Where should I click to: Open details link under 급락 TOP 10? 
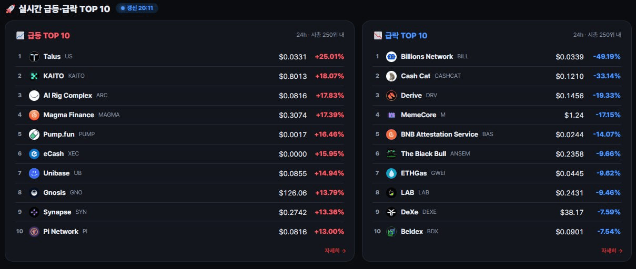tap(612, 251)
